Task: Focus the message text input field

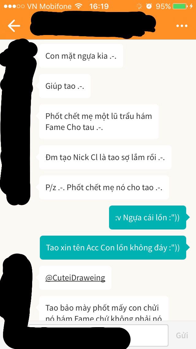Action: (x=98, y=335)
